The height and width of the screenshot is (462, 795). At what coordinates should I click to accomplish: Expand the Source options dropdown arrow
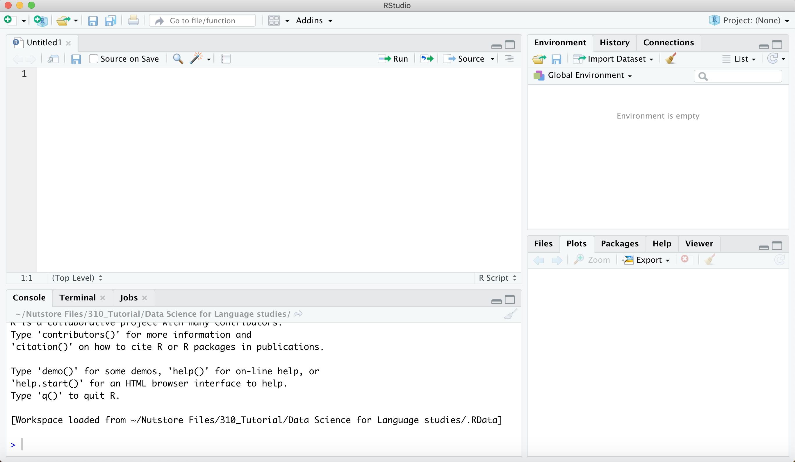(x=493, y=59)
